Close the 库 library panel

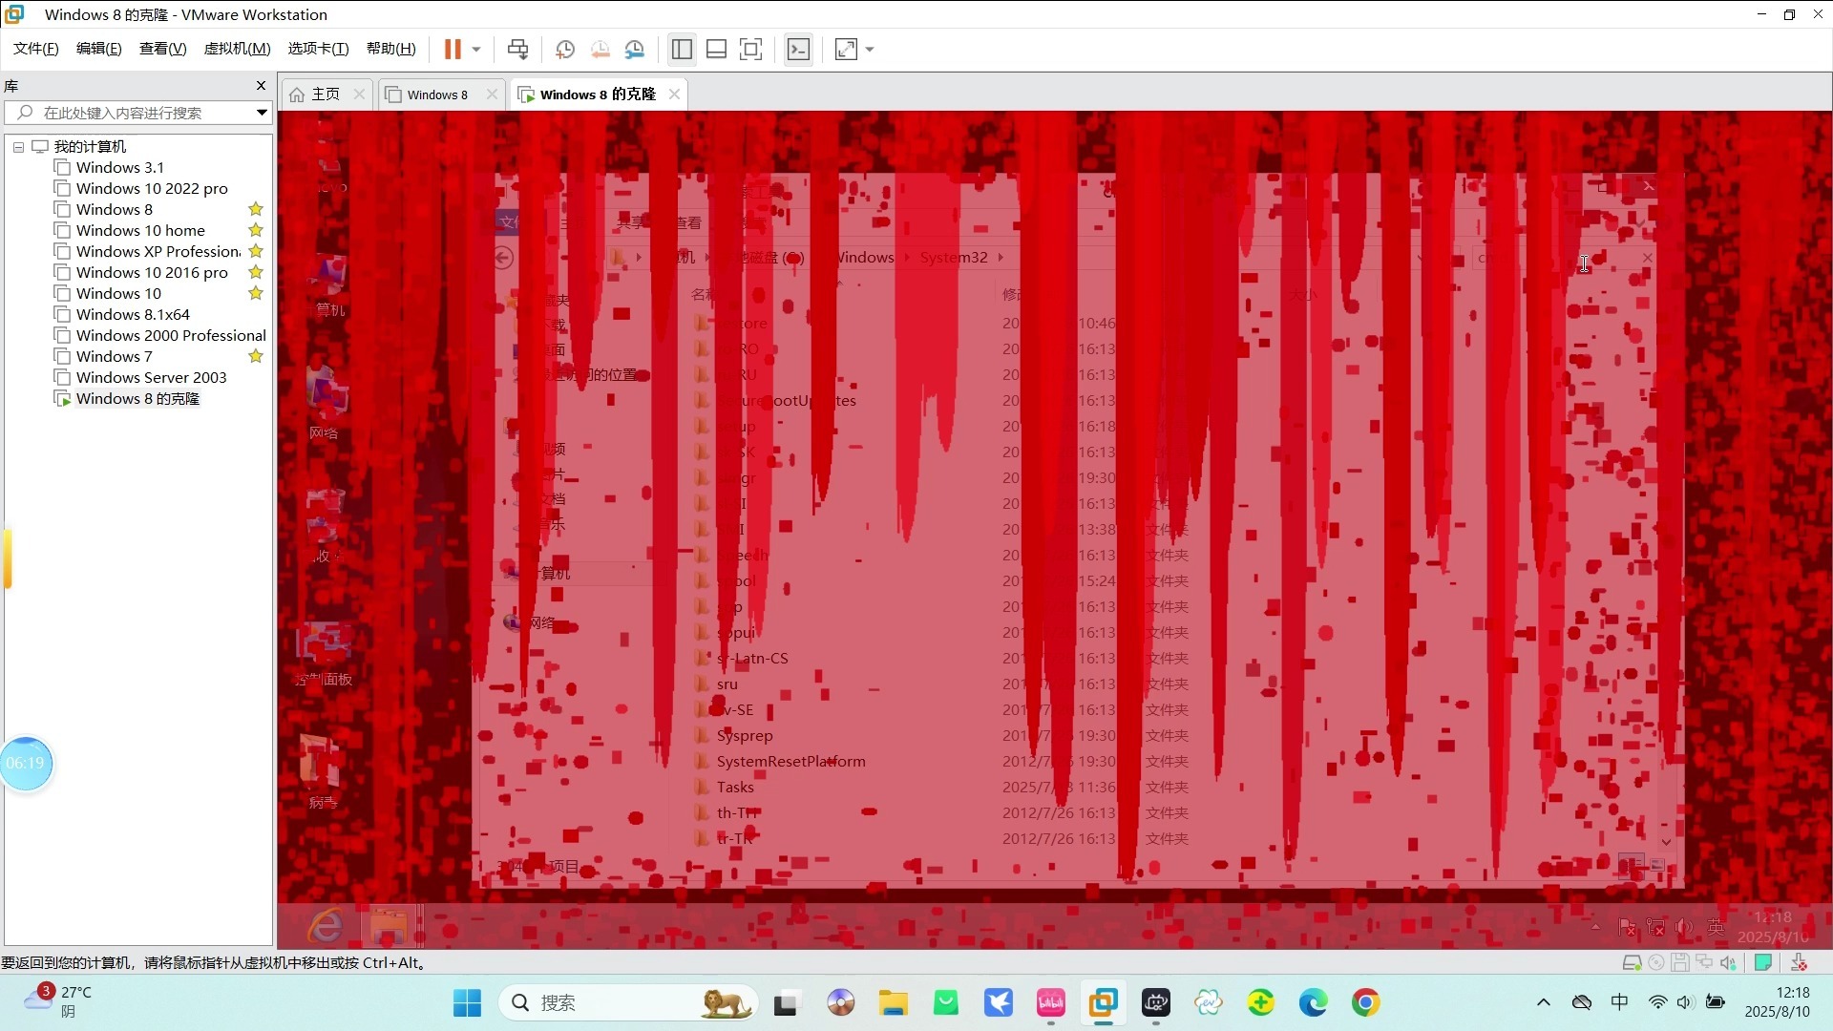(x=261, y=86)
